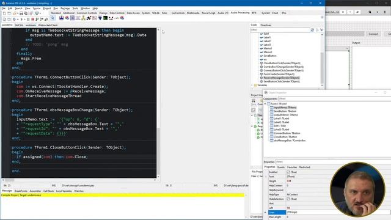Click the code editor horizontal scrollbar

point(79,180)
